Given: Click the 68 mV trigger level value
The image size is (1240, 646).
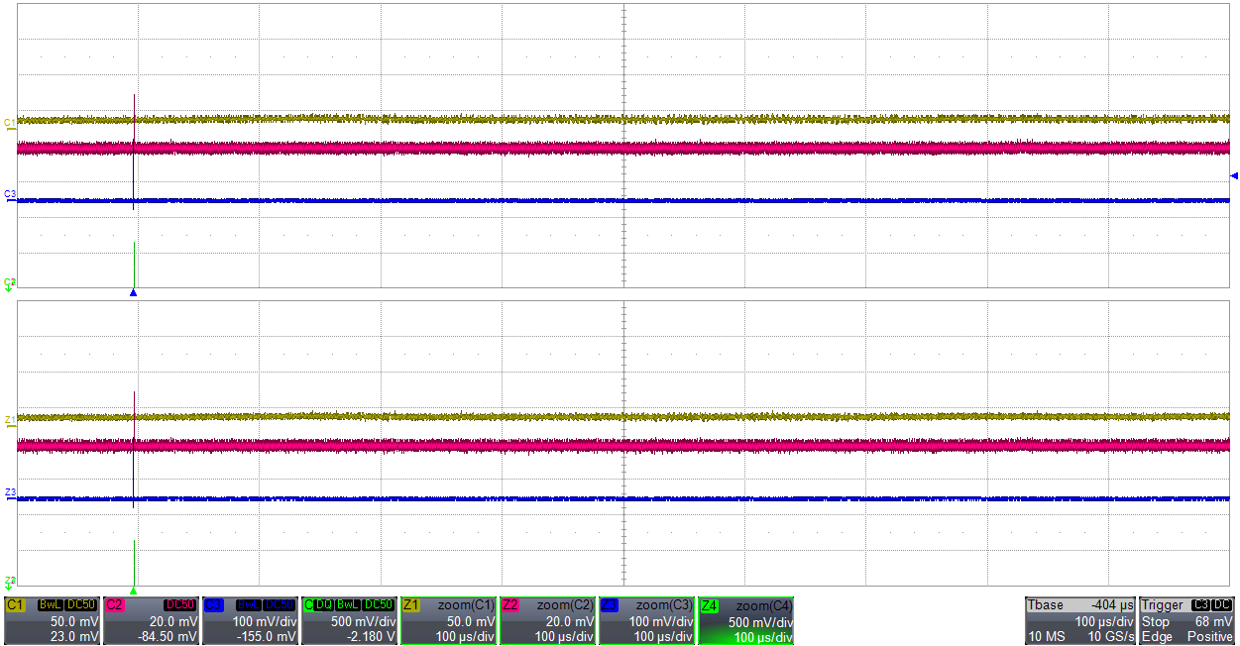Looking at the screenshot, I should click(1213, 621).
